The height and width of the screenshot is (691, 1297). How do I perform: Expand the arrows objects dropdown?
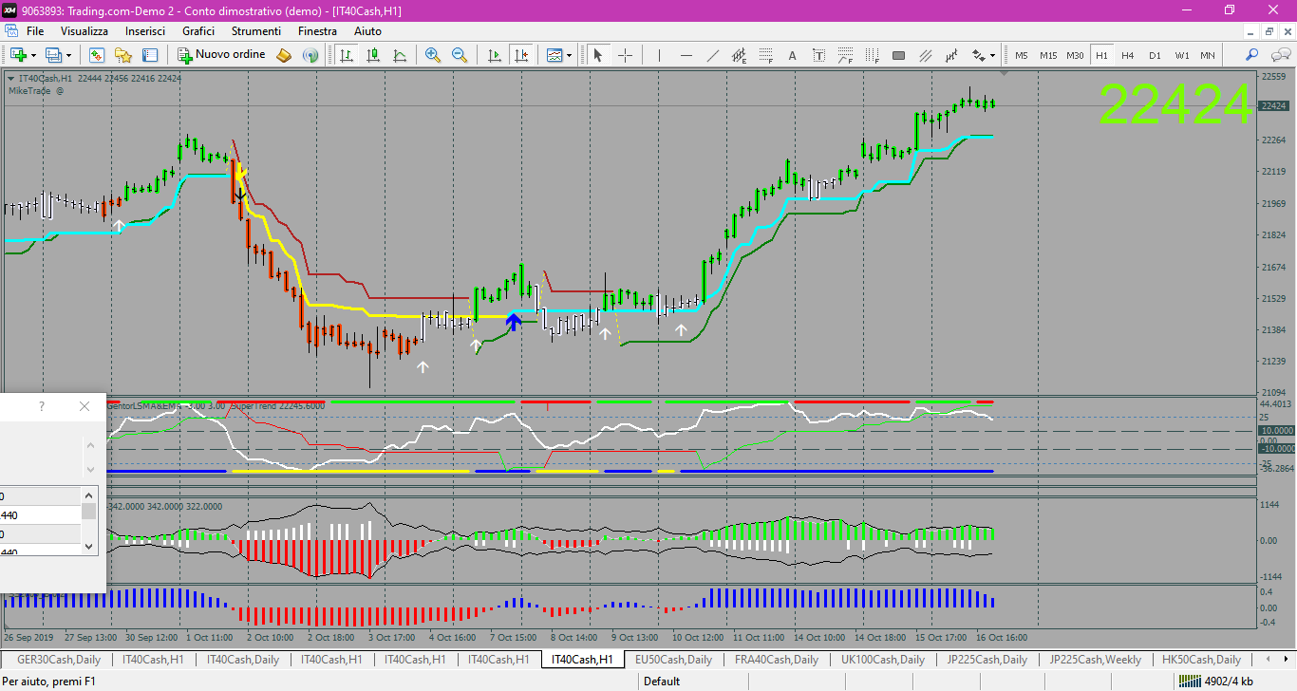[993, 55]
